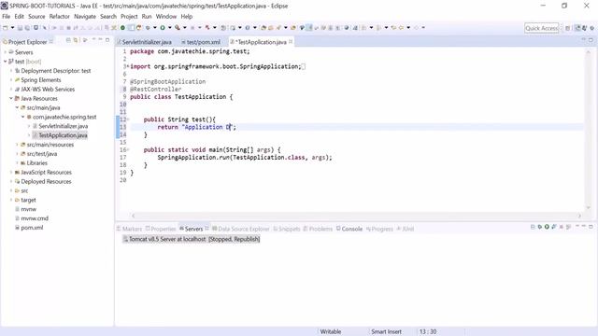Open the Run configurations dropdown arrow
598x336 pixels.
(170, 27)
